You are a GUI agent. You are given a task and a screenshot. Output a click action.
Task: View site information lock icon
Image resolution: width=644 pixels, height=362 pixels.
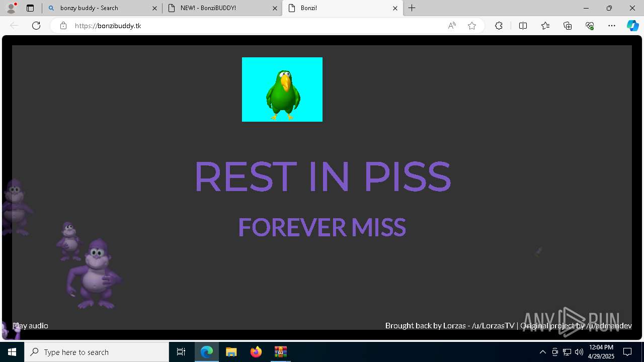point(63,26)
